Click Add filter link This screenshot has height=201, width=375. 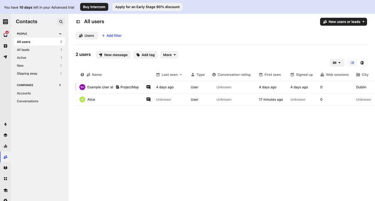coord(112,36)
